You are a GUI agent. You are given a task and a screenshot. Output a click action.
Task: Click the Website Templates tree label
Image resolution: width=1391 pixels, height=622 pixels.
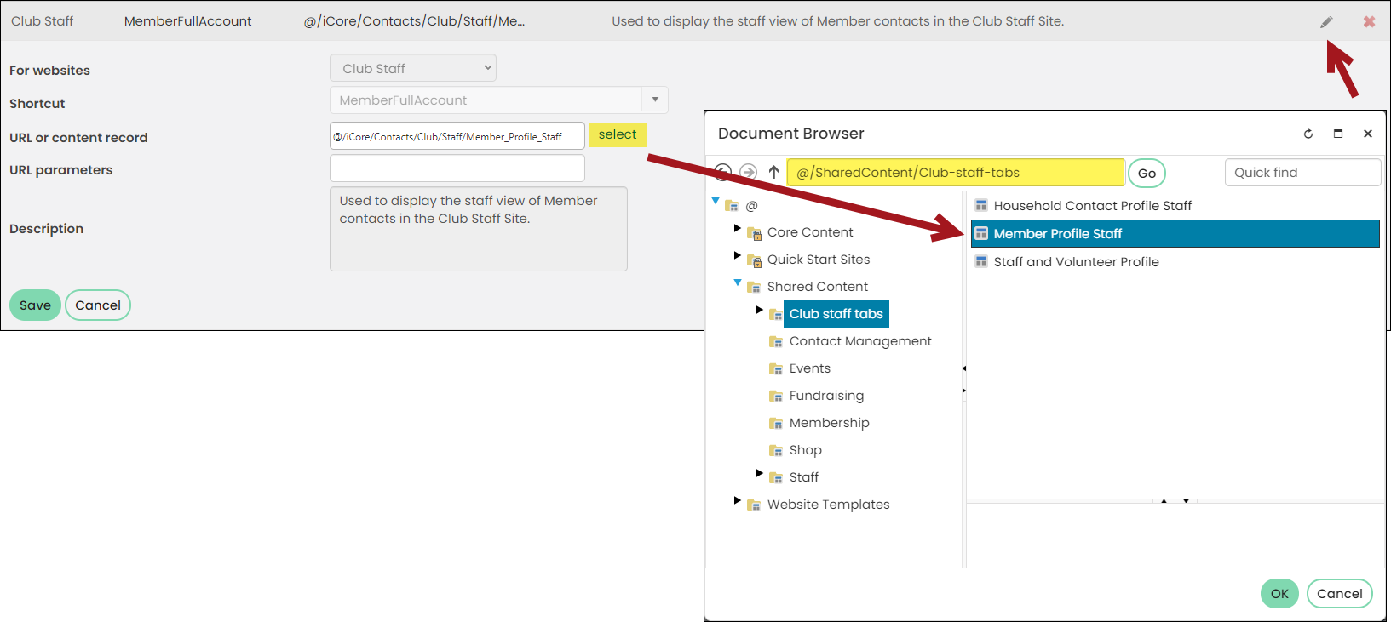coord(828,505)
